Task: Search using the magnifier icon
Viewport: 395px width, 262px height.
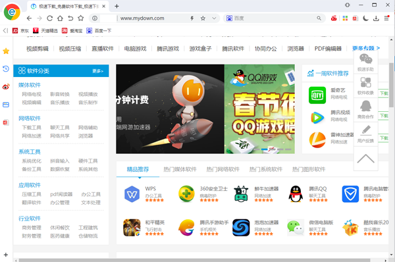Action: (319, 18)
